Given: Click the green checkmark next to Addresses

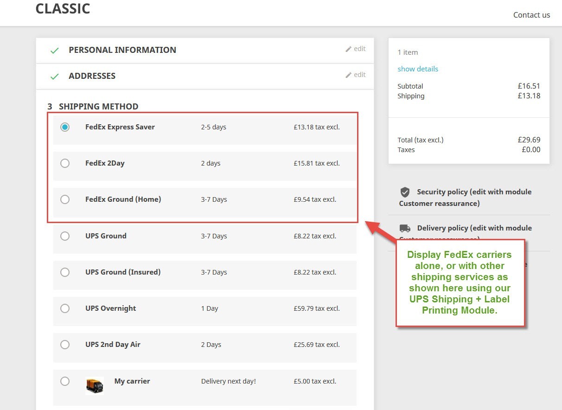Looking at the screenshot, I should click(54, 77).
